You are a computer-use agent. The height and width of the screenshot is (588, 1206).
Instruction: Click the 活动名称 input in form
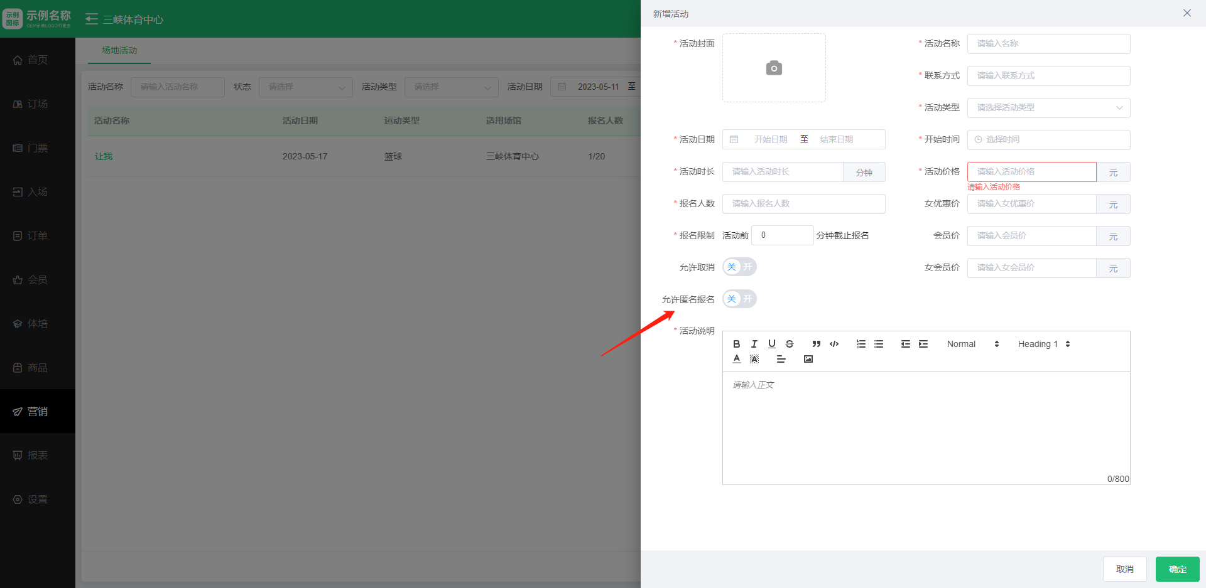[1048, 43]
